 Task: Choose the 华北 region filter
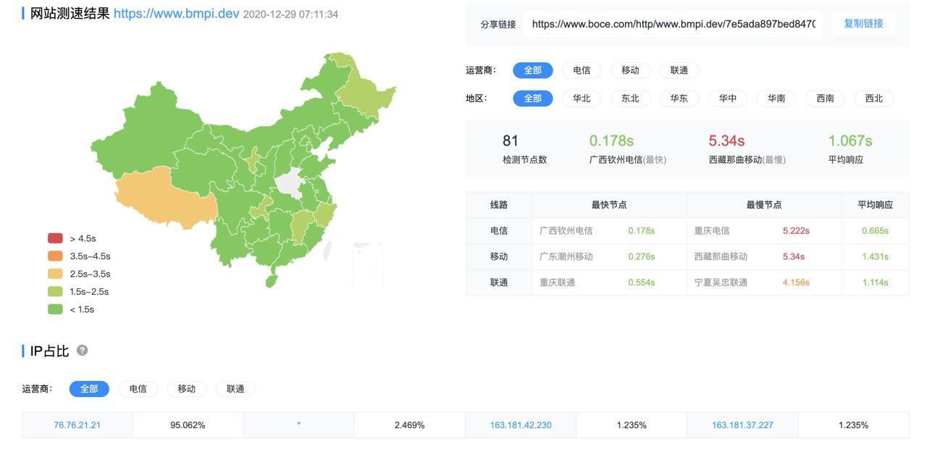(581, 99)
